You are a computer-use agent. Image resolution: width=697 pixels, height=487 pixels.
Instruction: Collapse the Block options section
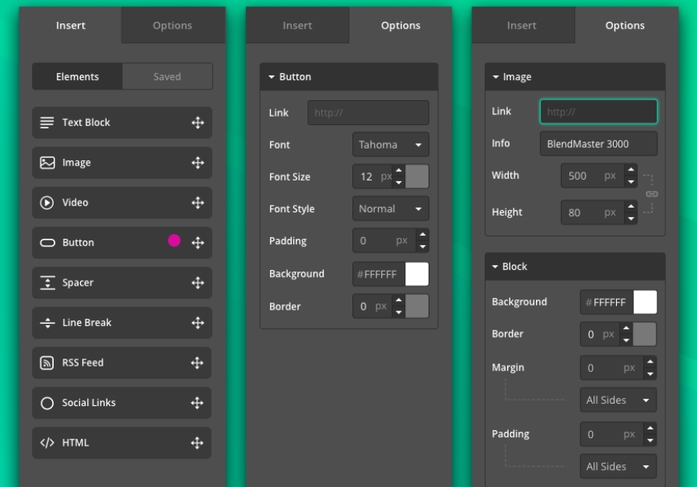tap(496, 266)
